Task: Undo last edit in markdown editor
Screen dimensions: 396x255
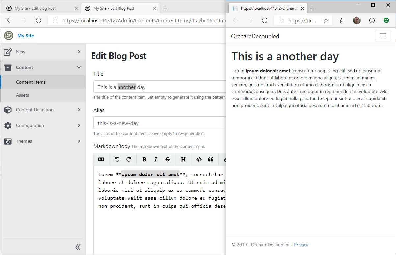Action: (117, 159)
